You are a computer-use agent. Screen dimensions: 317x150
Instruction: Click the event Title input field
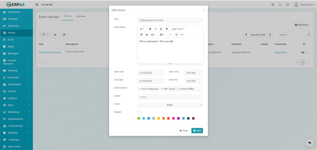(x=170, y=20)
